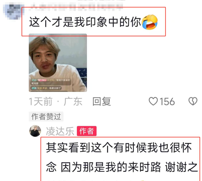Click the 1天前 timestamp
Viewport: 202px width, 181px height.
pyautogui.click(x=41, y=102)
